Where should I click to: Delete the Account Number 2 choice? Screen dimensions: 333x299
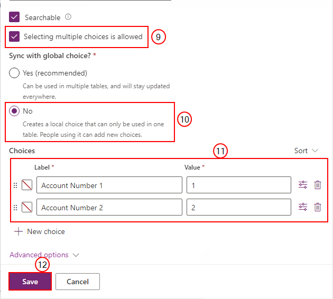click(x=318, y=207)
